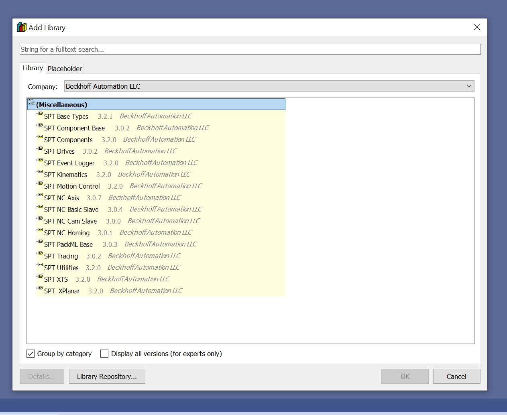Select SPT Event Logger library name
Viewport: 507px width, 415px height.
click(69, 163)
